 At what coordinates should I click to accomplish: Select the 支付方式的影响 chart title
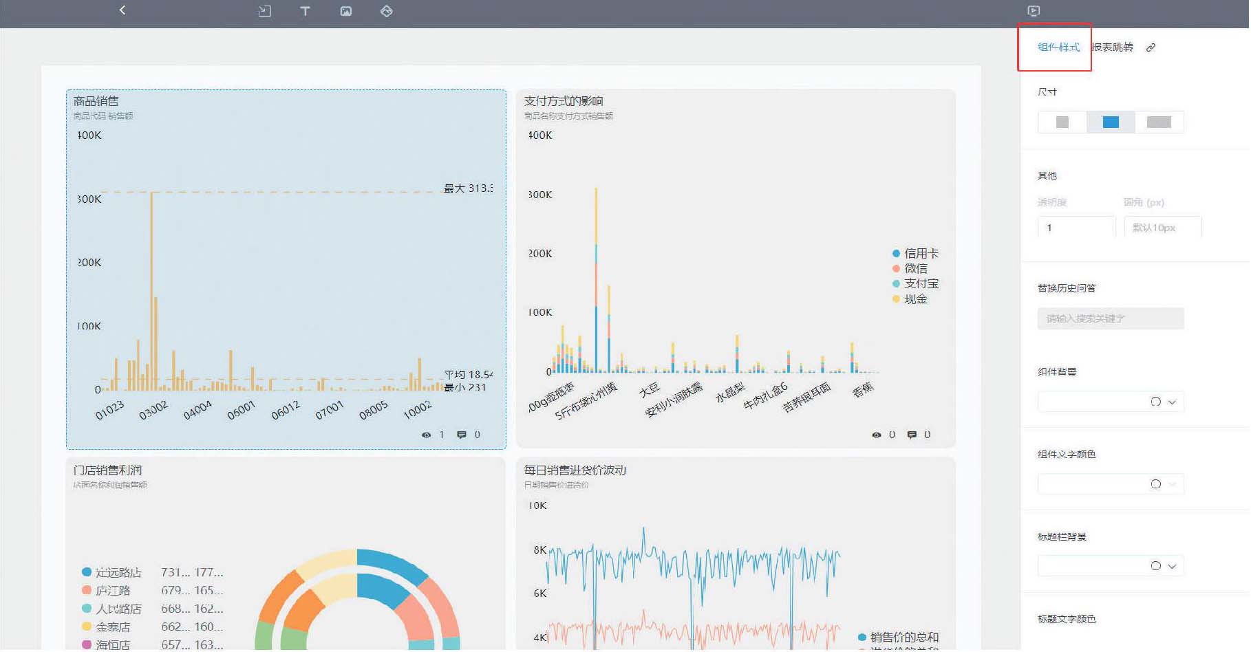(x=564, y=101)
